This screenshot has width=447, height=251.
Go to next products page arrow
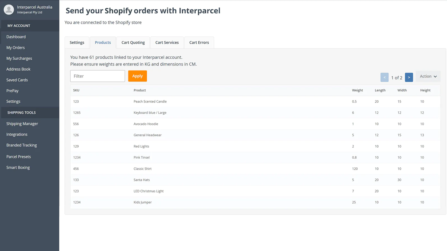click(409, 77)
